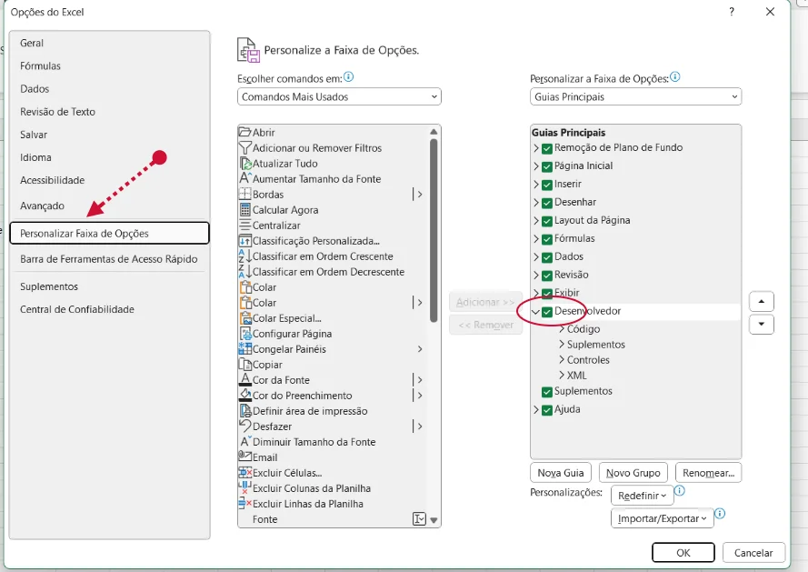Toggle the Revisão tab checkbox
Image resolution: width=808 pixels, height=572 pixels.
tap(547, 276)
